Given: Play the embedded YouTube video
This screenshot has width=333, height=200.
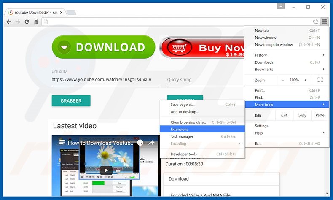Looking at the screenshot, I should (106, 170).
